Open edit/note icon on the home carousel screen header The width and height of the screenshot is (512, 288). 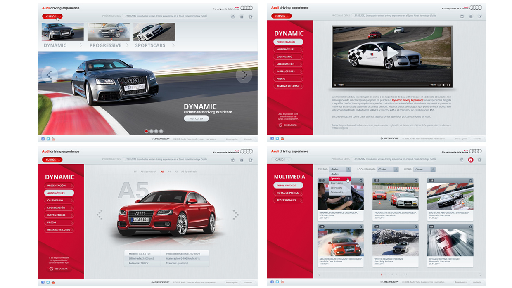(x=251, y=17)
